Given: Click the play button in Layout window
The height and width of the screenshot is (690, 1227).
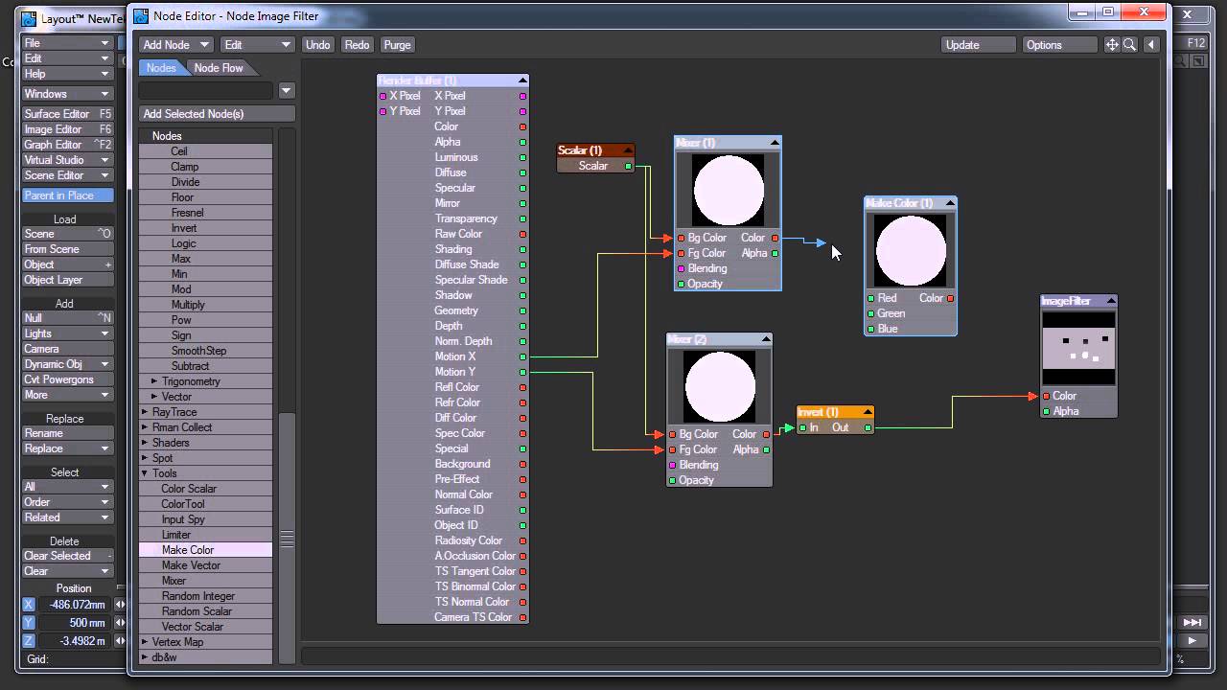Looking at the screenshot, I should [x=1192, y=640].
